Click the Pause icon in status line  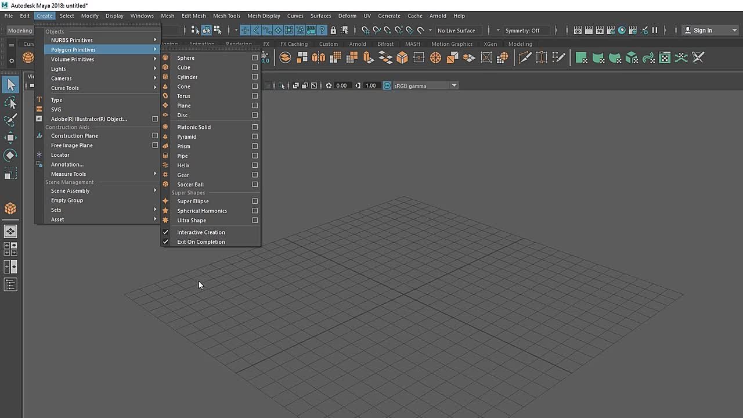tap(655, 30)
